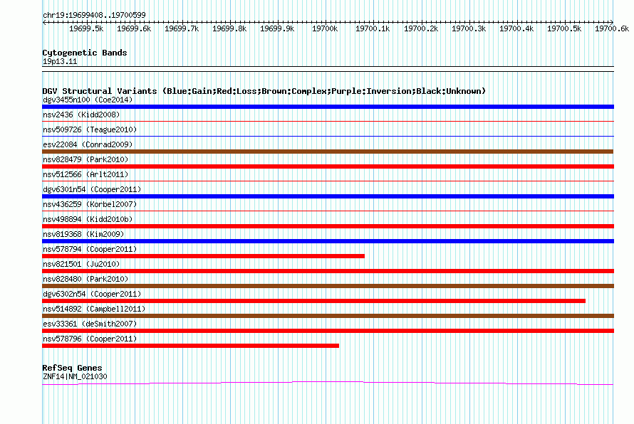This screenshot has height=424, width=634.
Task: Click nsv828479 (Park2010) label
Action: [85, 159]
